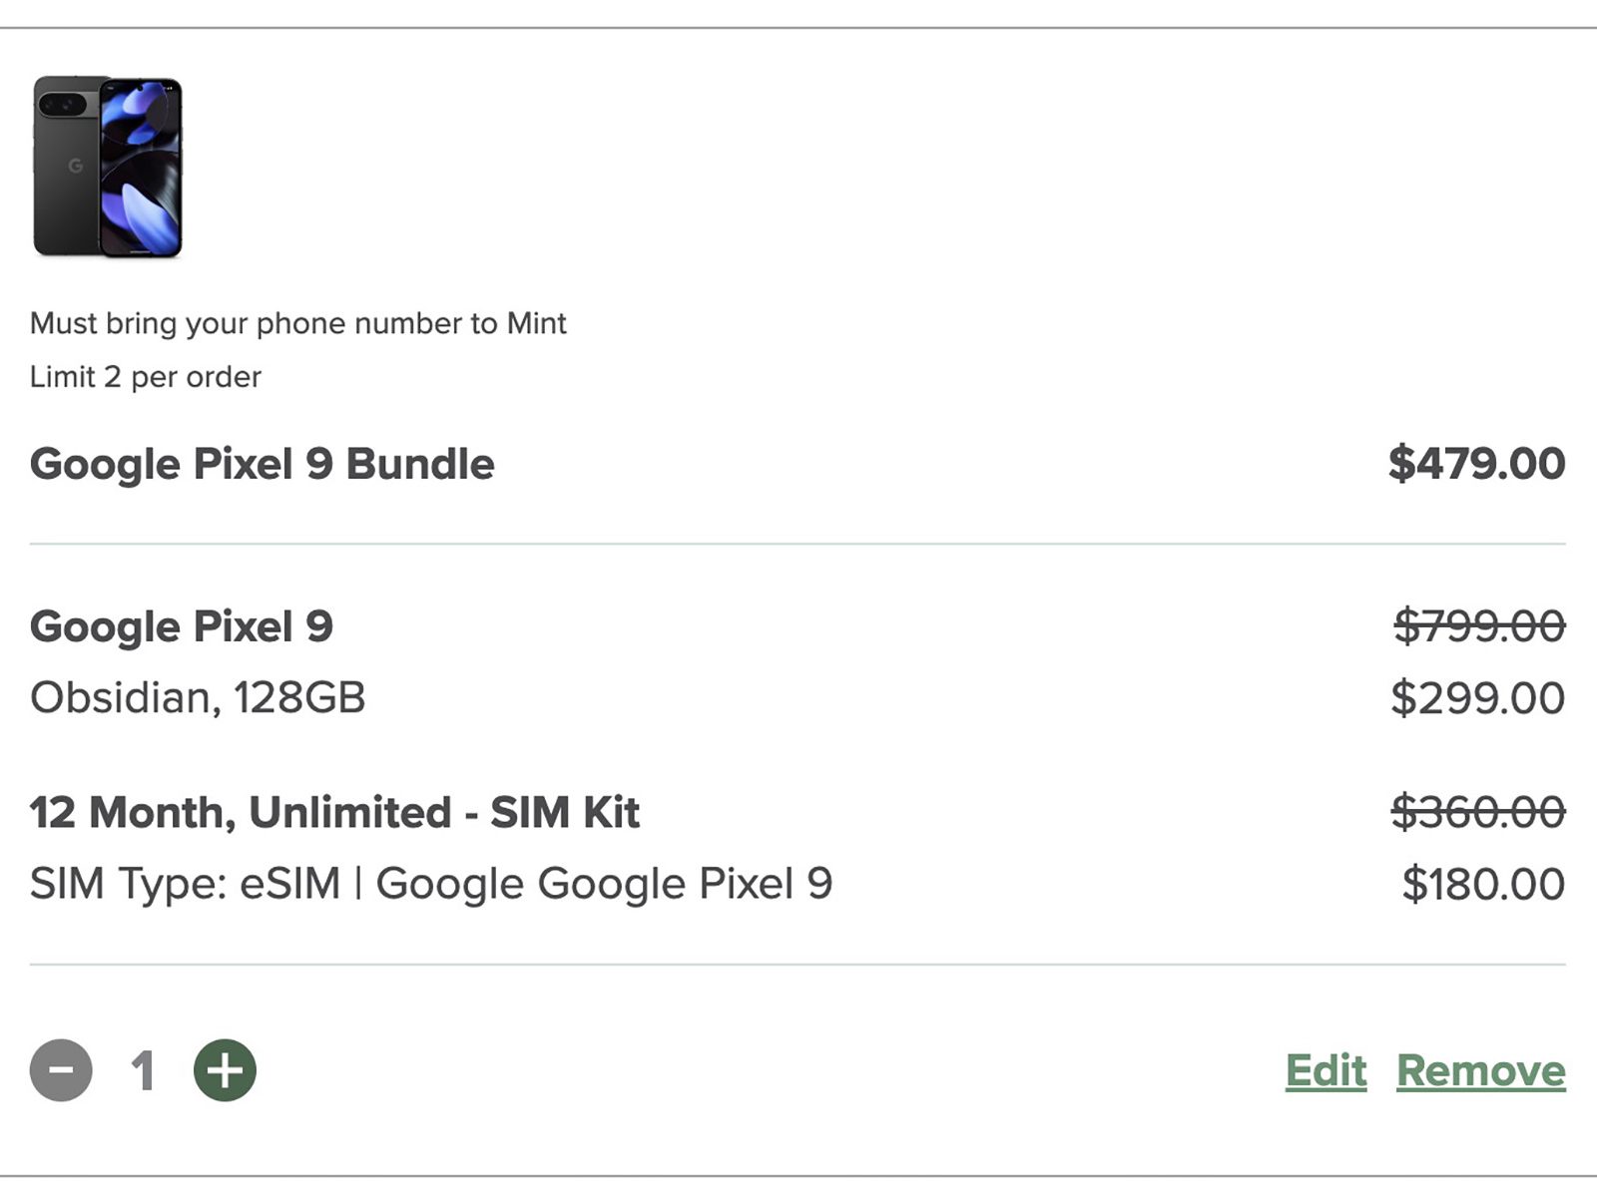Select the 12 Month, Unlimited SIM Kit heading
This screenshot has height=1197, width=1597.
[x=334, y=812]
